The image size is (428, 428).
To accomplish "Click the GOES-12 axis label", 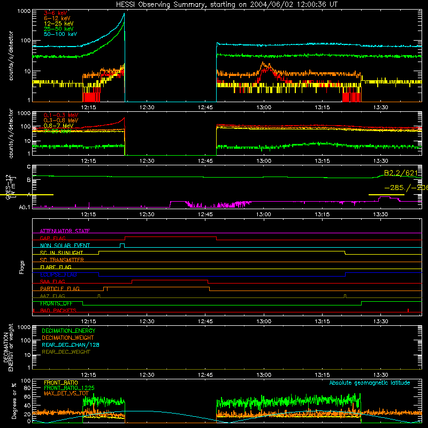I will point(8,187).
